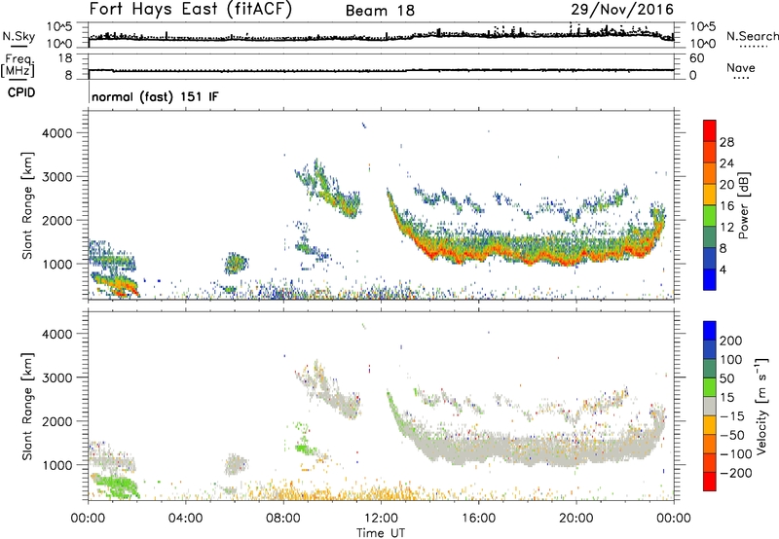Click the "60" tick right of the frequency panel
This screenshot has width=779, height=539.
pyautogui.click(x=696, y=58)
